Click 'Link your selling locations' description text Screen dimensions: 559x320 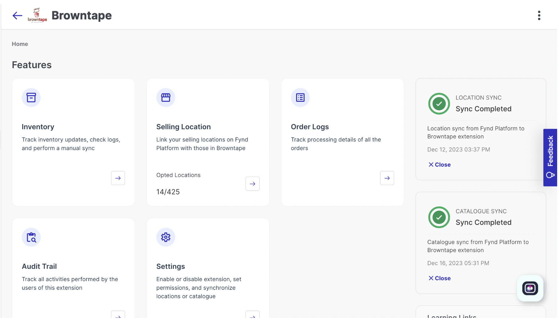click(203, 144)
